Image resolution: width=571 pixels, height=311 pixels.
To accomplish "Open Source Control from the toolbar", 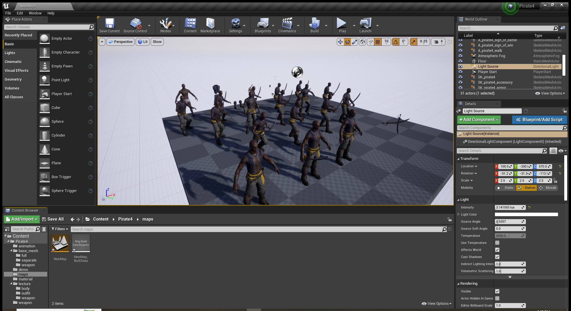I will (135, 25).
